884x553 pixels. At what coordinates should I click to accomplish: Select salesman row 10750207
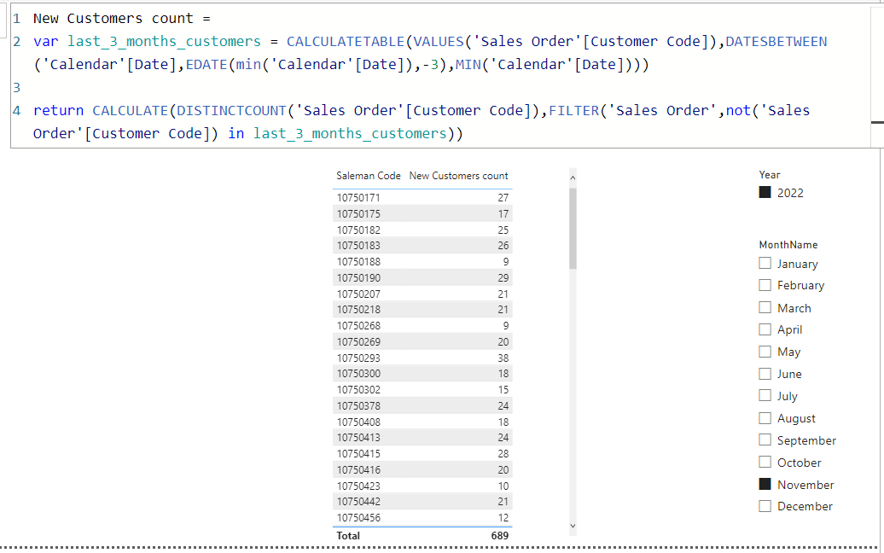pos(422,294)
